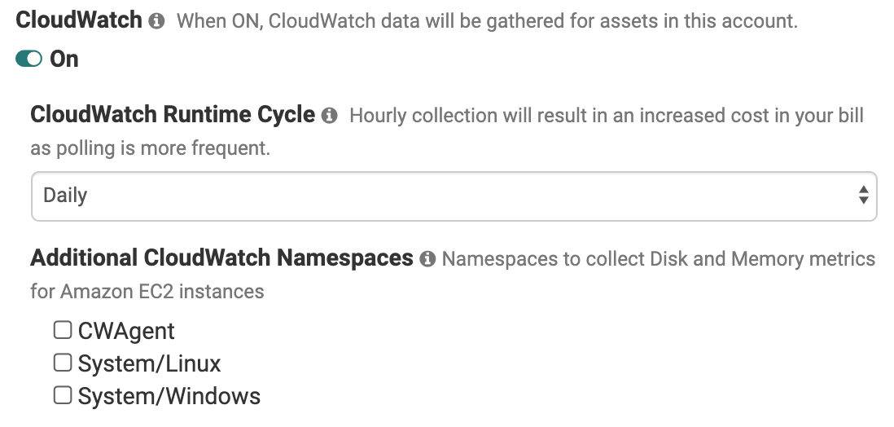Click the "On" label beside the toggle
The width and height of the screenshot is (894, 427).
(x=64, y=59)
